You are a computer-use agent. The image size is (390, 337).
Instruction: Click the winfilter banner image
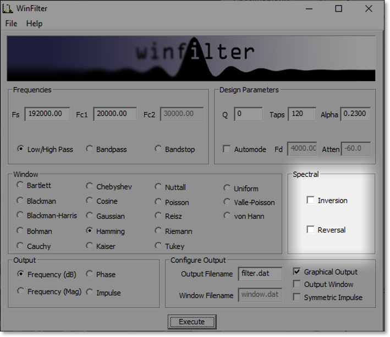191,58
